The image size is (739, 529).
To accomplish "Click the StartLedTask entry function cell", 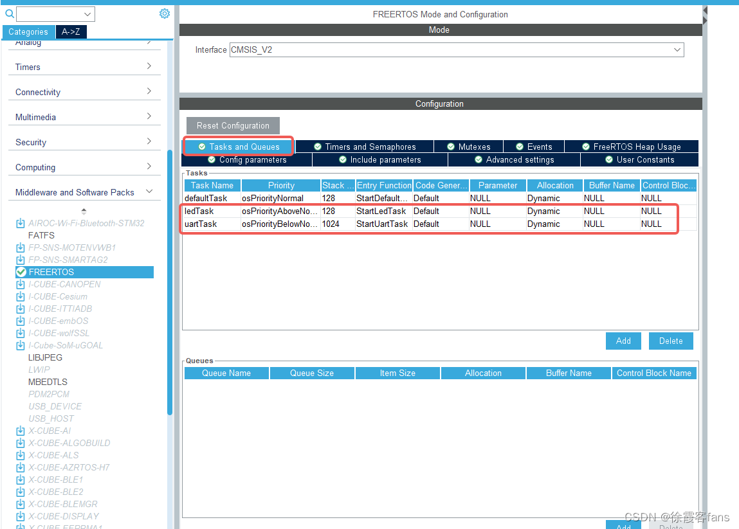I will (x=383, y=211).
